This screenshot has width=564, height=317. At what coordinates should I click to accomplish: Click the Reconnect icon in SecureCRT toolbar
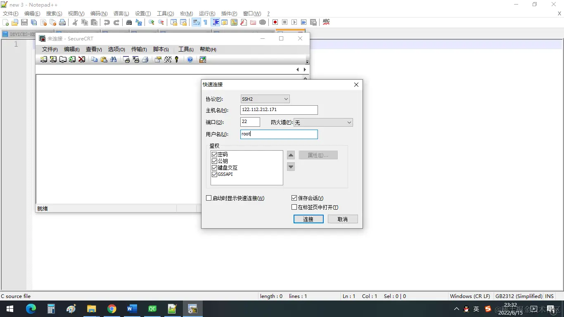[x=72, y=59]
